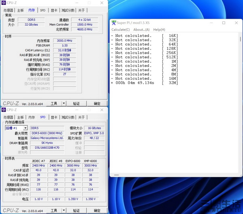Open About...(A) menu in Super PI
The image size is (243, 214).
(x=141, y=30)
